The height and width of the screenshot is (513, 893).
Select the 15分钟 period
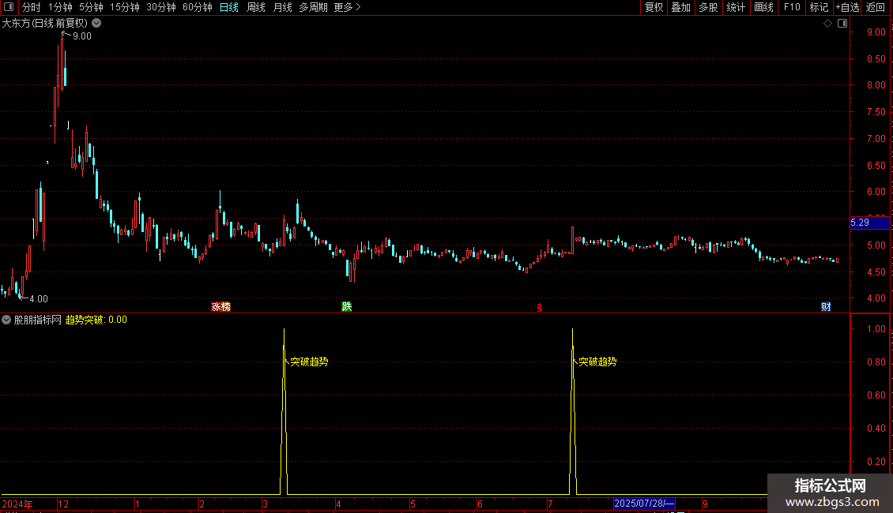(x=124, y=7)
